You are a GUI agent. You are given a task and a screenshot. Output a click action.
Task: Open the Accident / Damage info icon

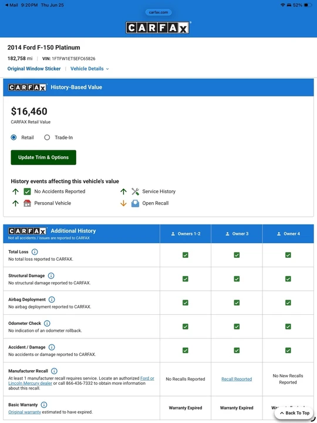pos(52,347)
